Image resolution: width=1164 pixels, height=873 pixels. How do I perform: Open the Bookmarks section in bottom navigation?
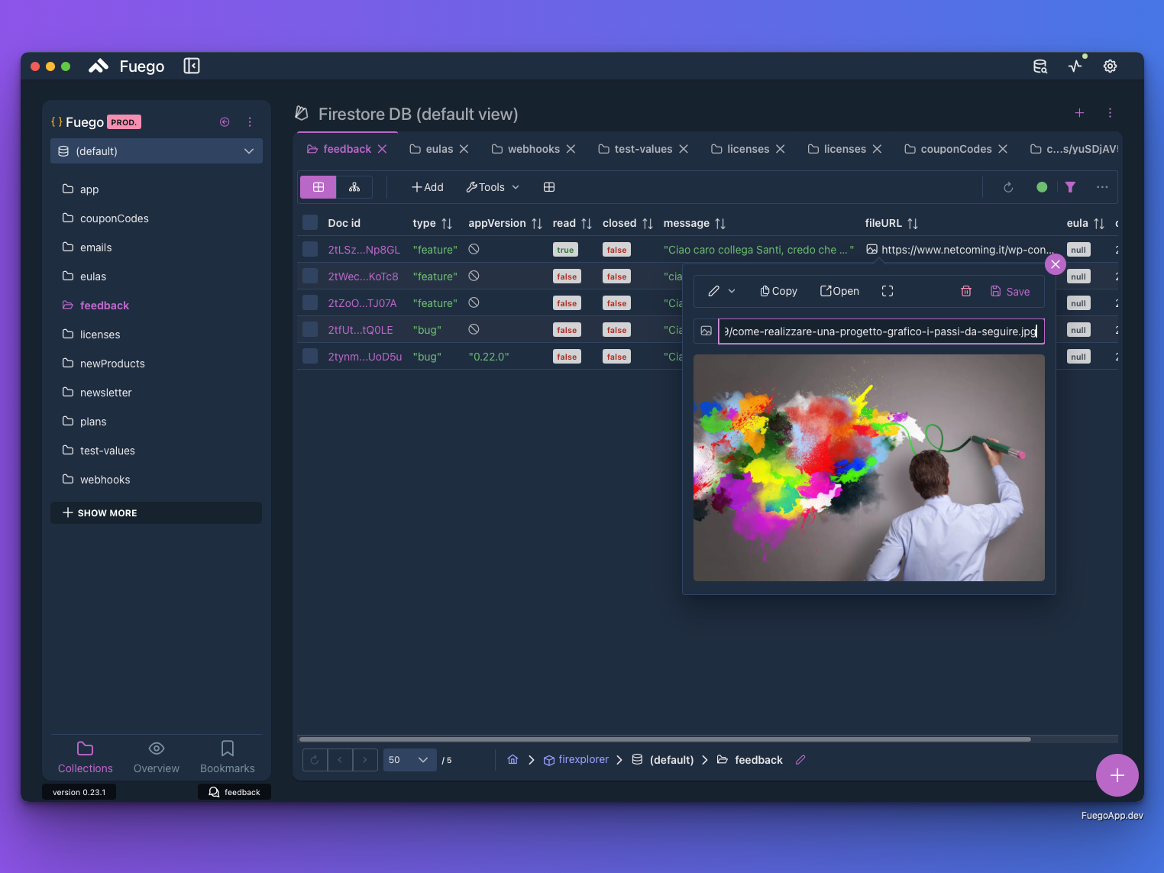pos(228,757)
